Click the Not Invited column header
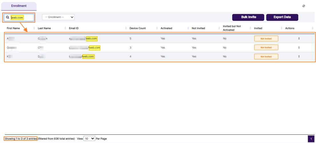Viewport: 316px width, 143px height. click(x=198, y=28)
